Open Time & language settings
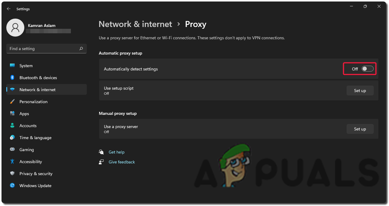 tap(35, 138)
